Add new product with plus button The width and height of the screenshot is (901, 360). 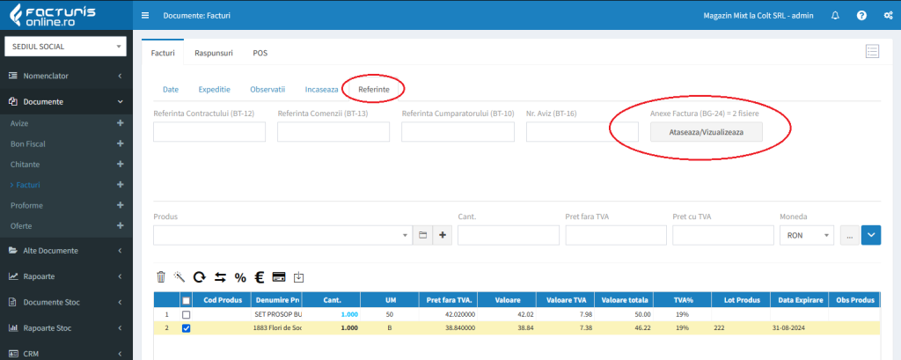pos(442,235)
